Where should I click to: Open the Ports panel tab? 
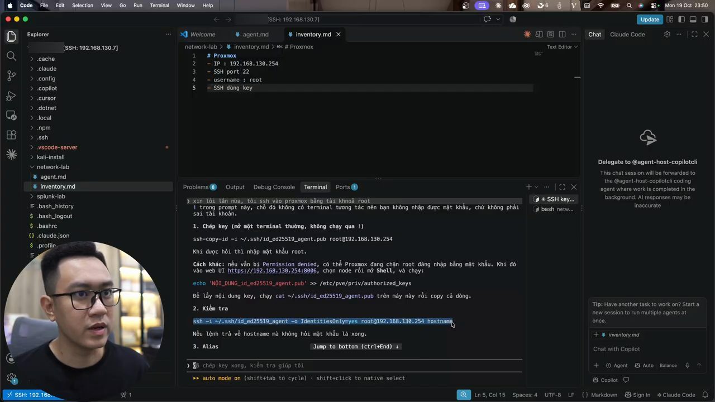pyautogui.click(x=346, y=187)
